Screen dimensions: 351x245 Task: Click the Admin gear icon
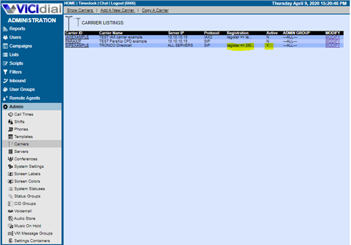pos(5,107)
